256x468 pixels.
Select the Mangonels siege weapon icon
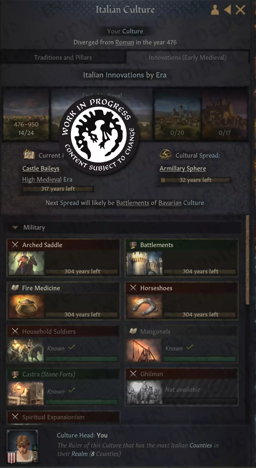pos(144,350)
